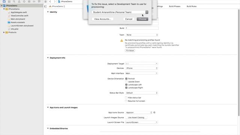Click the Choose button in dialog
The image size is (240, 135).
click(x=142, y=19)
